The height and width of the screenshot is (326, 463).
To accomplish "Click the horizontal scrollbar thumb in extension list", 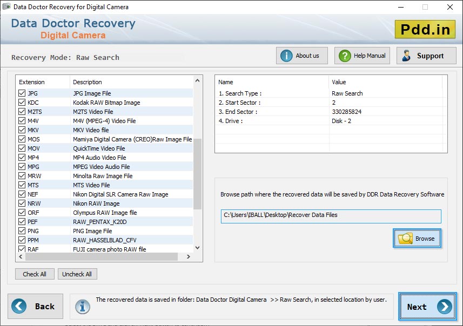I will pyautogui.click(x=102, y=257).
